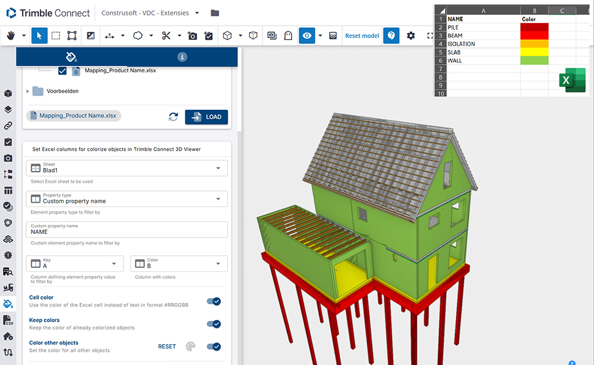This screenshot has height=365, width=594.
Task: Open the Sheet dropdown showing Blad1
Action: click(x=127, y=168)
